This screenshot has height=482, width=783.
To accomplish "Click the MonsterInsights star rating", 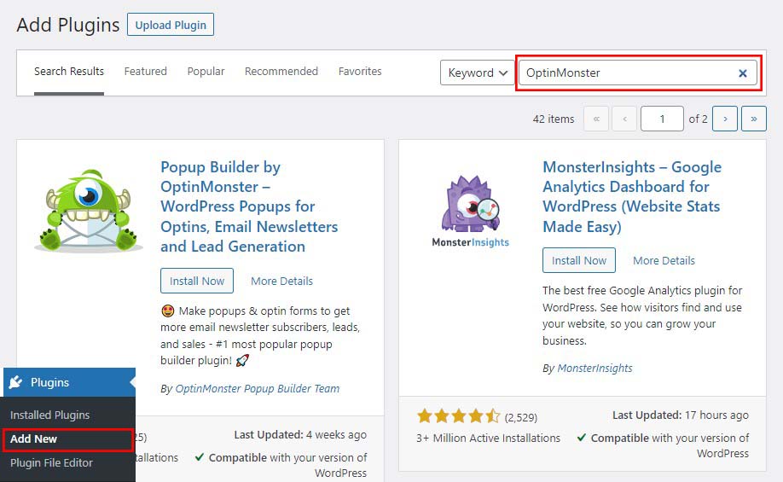I will [x=458, y=415].
